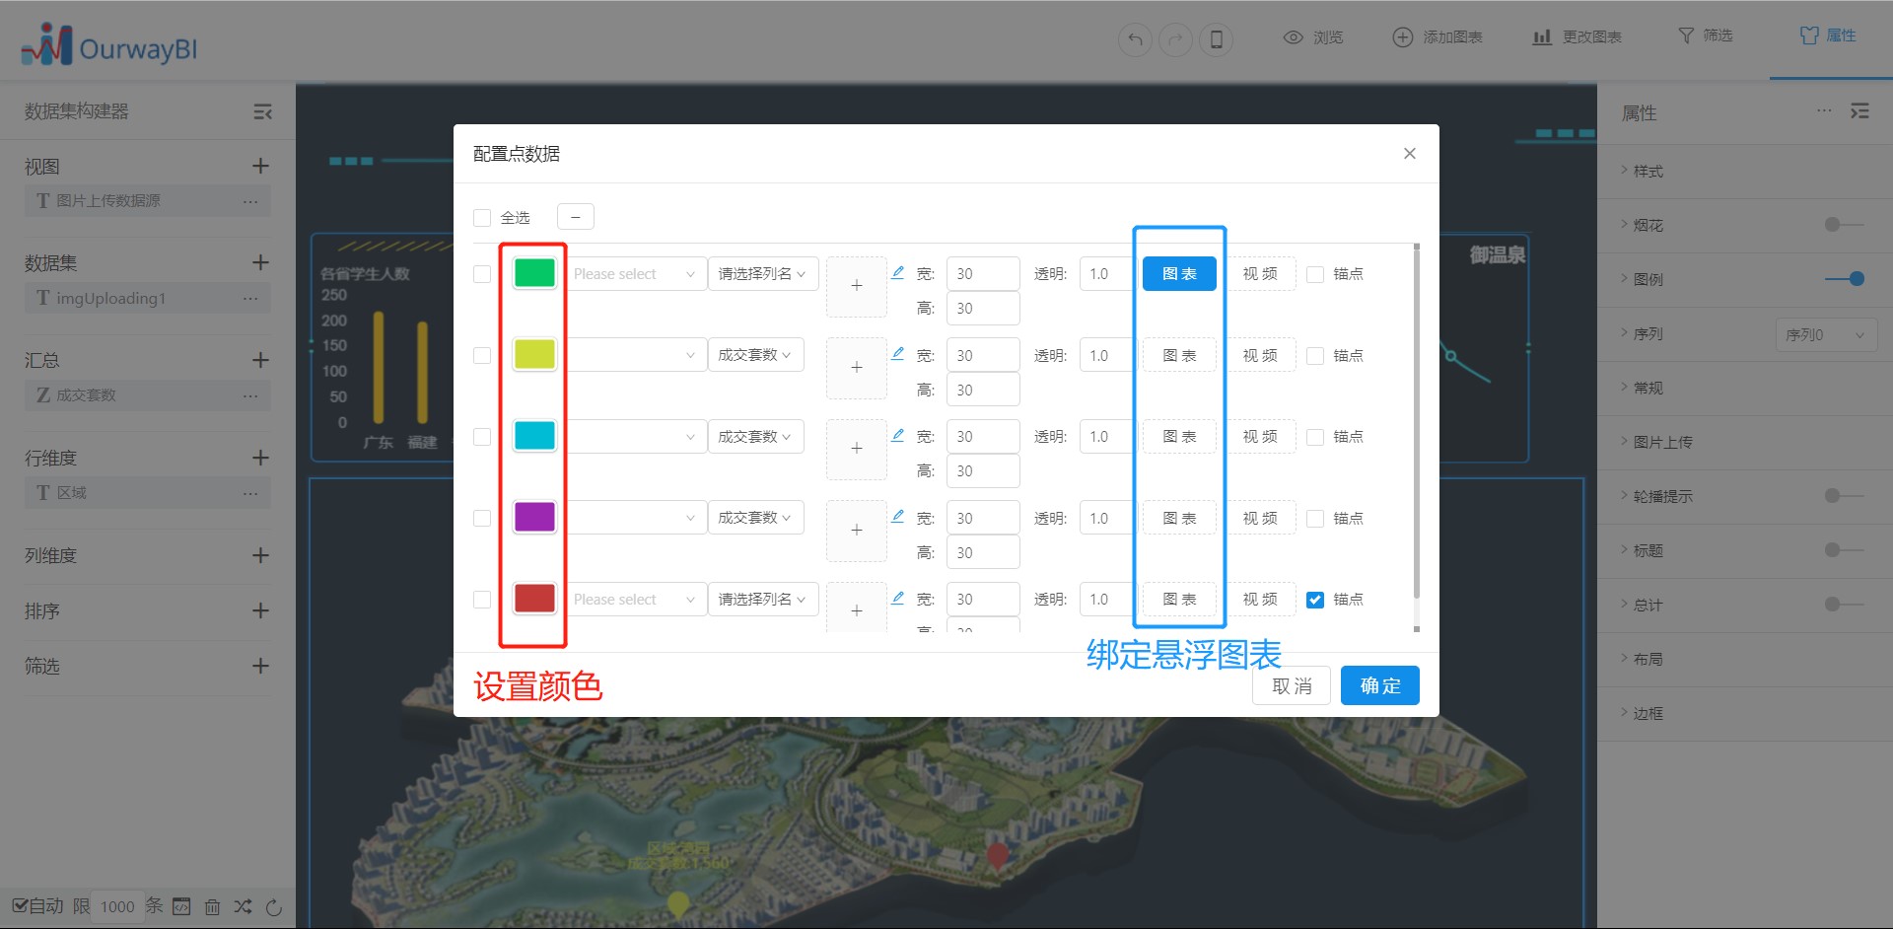This screenshot has height=929, width=1893.
Task: Click the 确定 confirm button
Action: pyautogui.click(x=1379, y=685)
